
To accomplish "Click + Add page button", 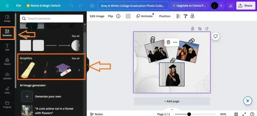I will click(x=172, y=101).
